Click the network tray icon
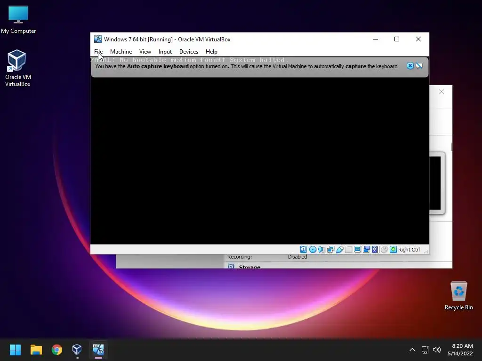Image resolution: width=482 pixels, height=361 pixels. pyautogui.click(x=426, y=350)
